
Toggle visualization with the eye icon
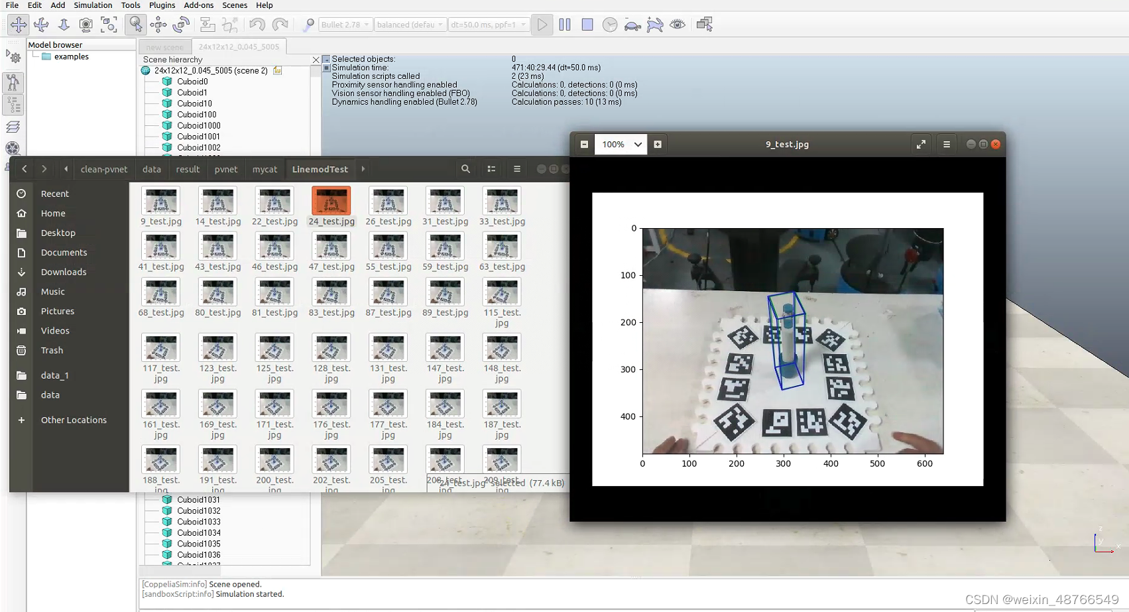tap(678, 25)
